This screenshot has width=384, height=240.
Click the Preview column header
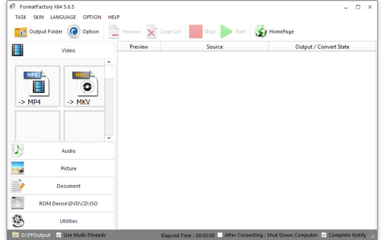coord(139,47)
